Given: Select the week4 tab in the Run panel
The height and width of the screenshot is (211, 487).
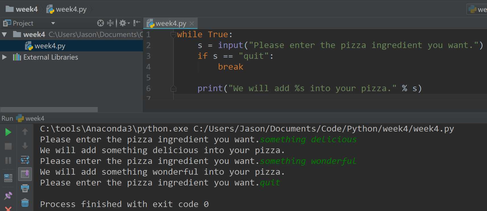Looking at the screenshot, I should (30, 118).
